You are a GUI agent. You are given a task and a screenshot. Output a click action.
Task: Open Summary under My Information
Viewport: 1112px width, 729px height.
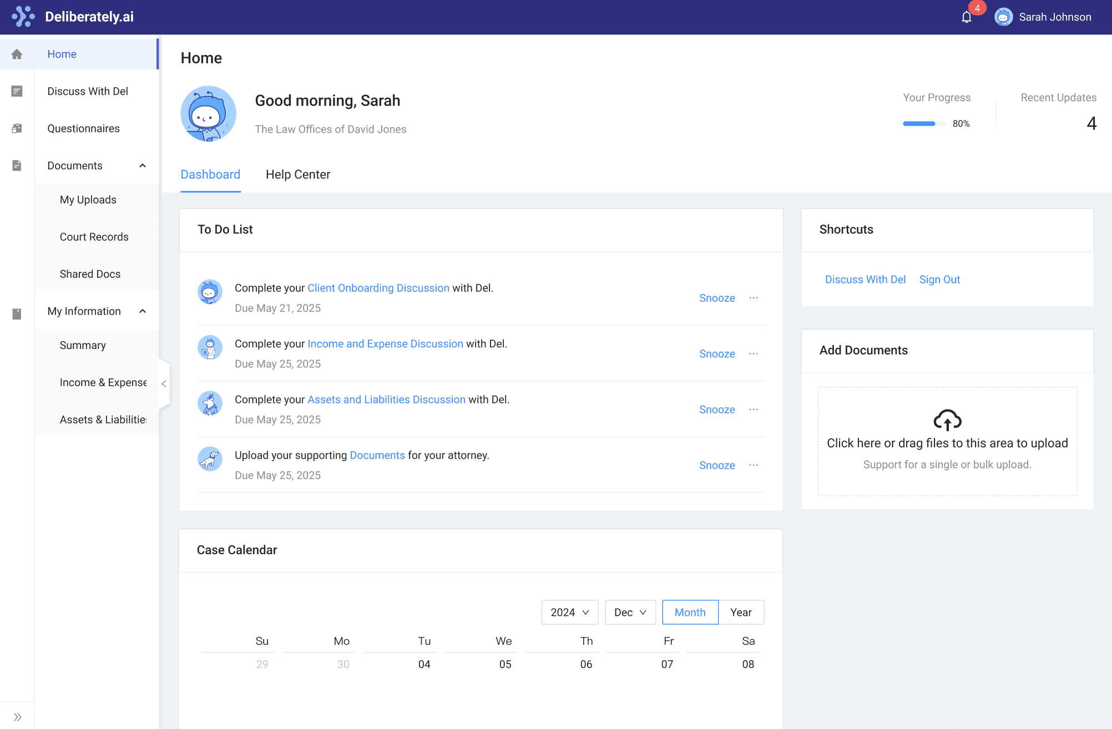click(83, 345)
